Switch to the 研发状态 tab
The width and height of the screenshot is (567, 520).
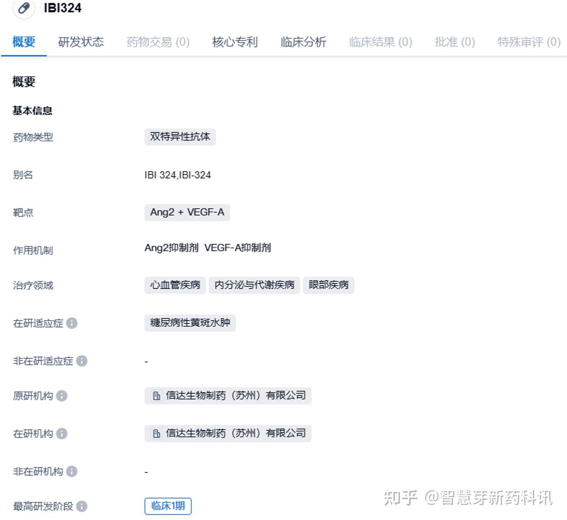coord(81,42)
